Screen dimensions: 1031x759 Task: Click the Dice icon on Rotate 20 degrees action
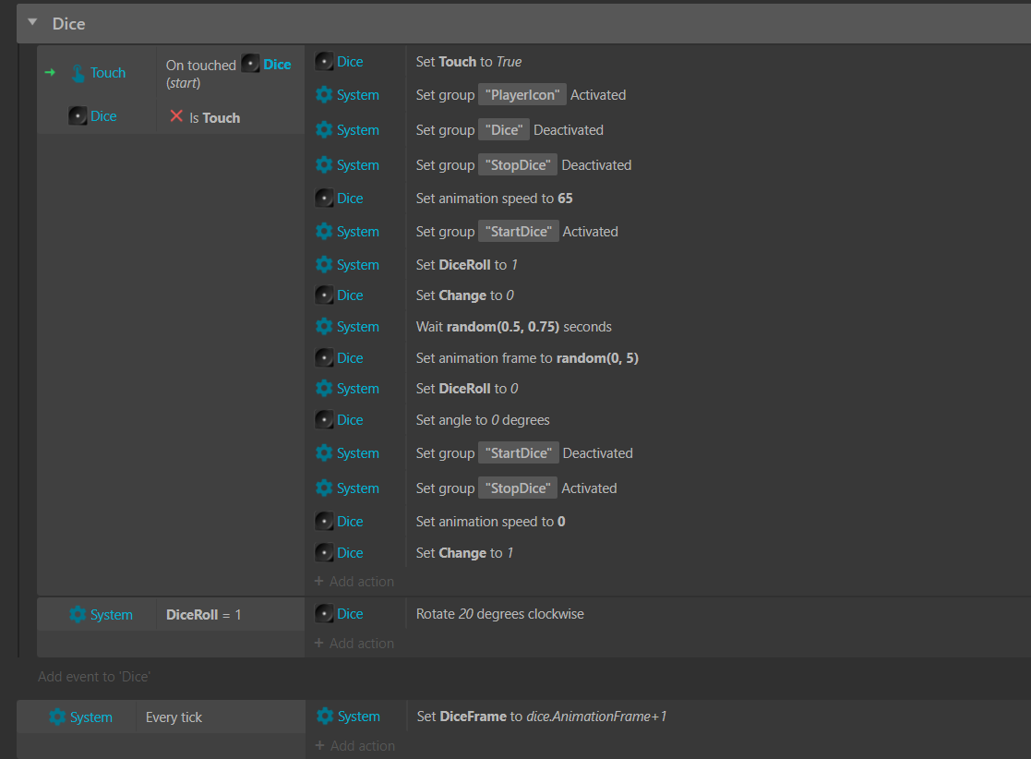pos(324,614)
